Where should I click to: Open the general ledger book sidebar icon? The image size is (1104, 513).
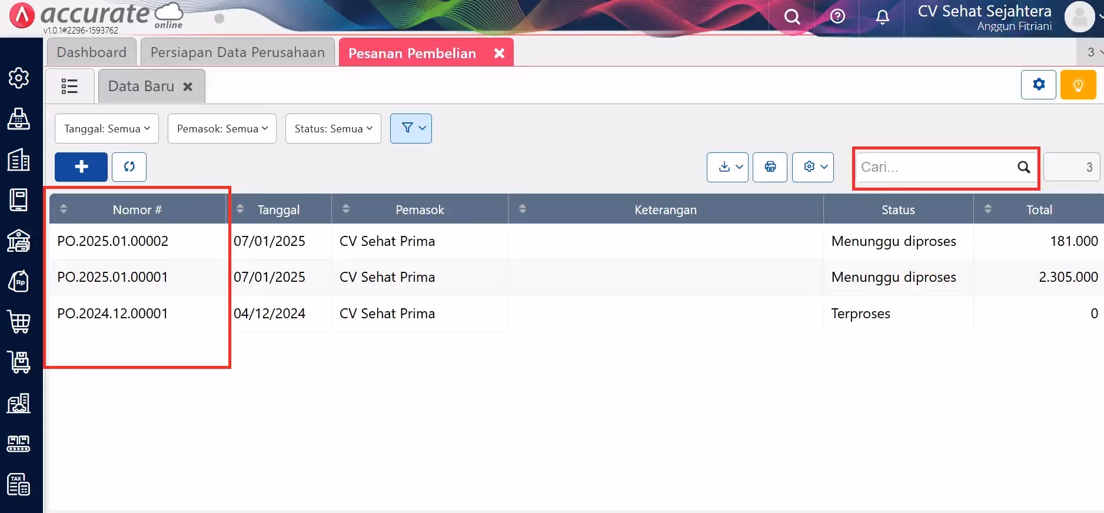click(19, 200)
